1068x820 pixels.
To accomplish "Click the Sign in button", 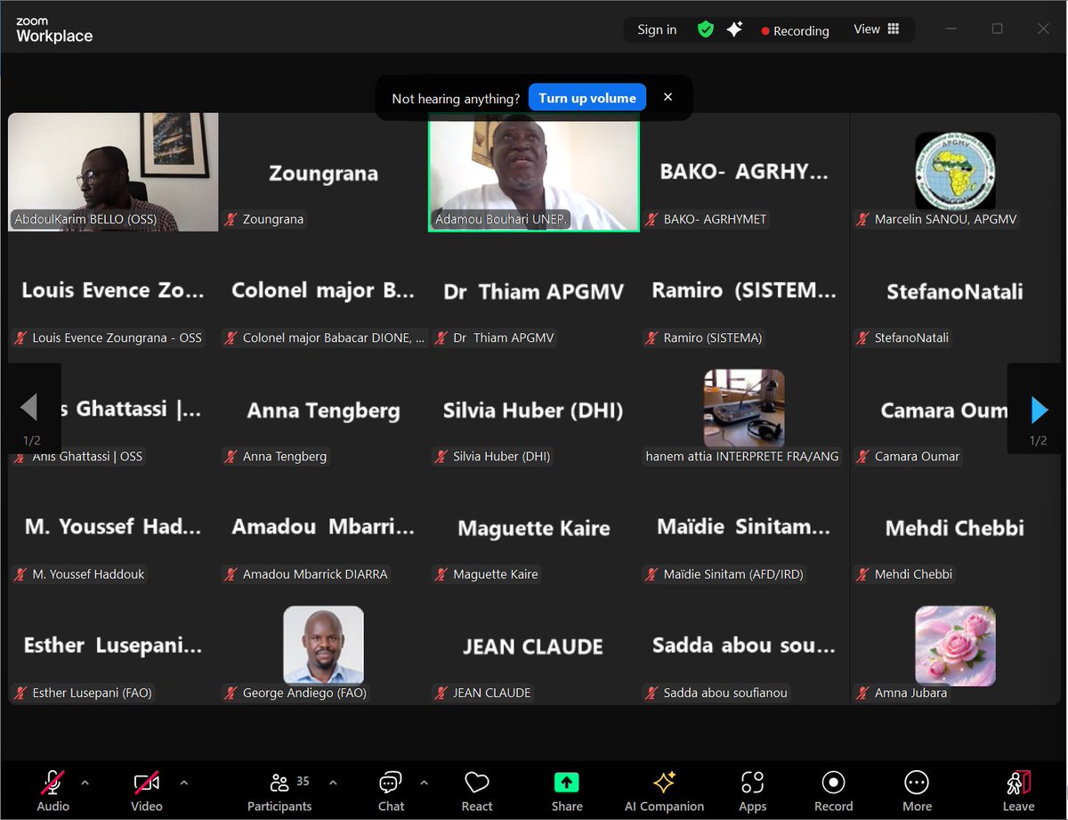I will tap(657, 29).
